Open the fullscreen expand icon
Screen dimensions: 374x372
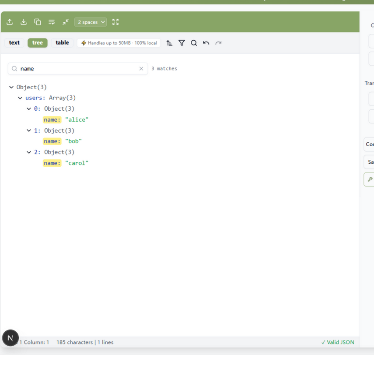(x=115, y=22)
